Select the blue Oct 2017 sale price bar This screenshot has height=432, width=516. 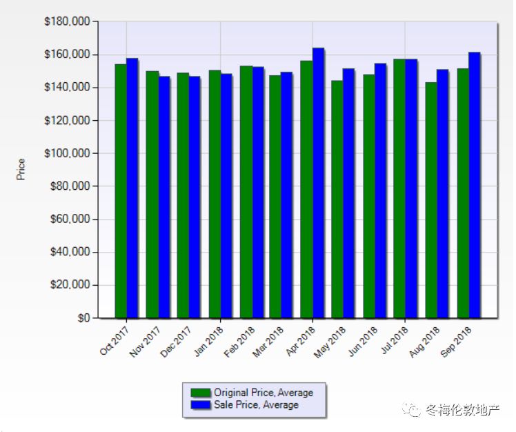pos(132,188)
